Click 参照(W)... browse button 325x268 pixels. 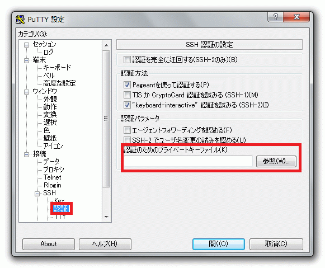(276, 161)
